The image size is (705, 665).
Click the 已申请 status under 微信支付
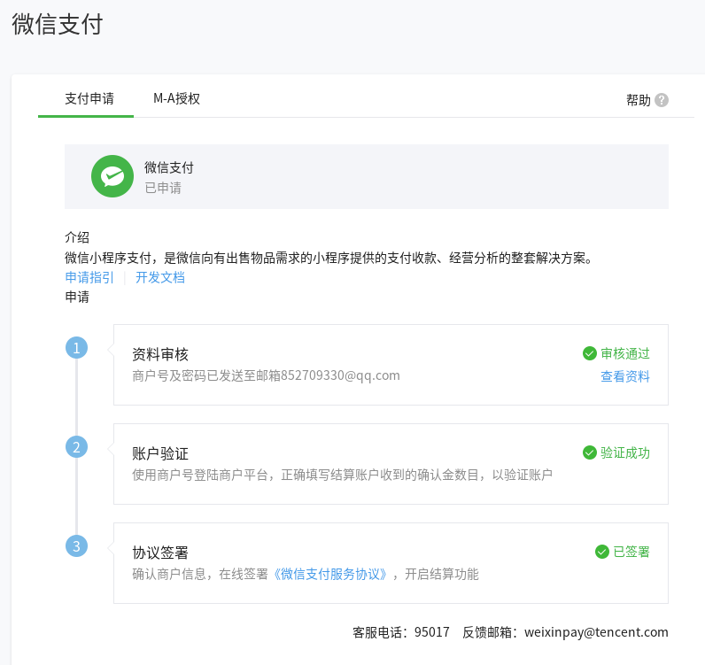point(163,188)
